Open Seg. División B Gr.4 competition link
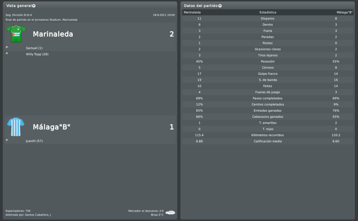Viewport: 358px width, 221px height. tap(19, 15)
